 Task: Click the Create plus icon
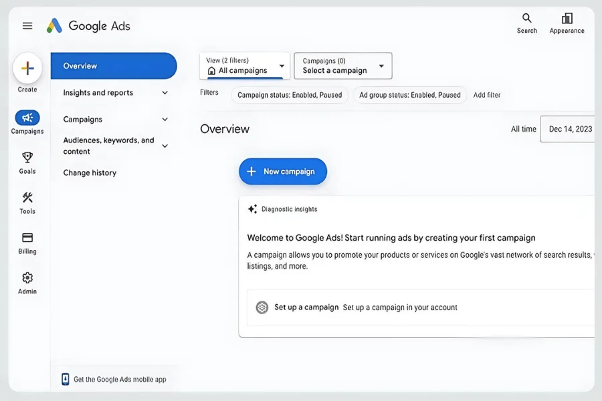click(27, 68)
